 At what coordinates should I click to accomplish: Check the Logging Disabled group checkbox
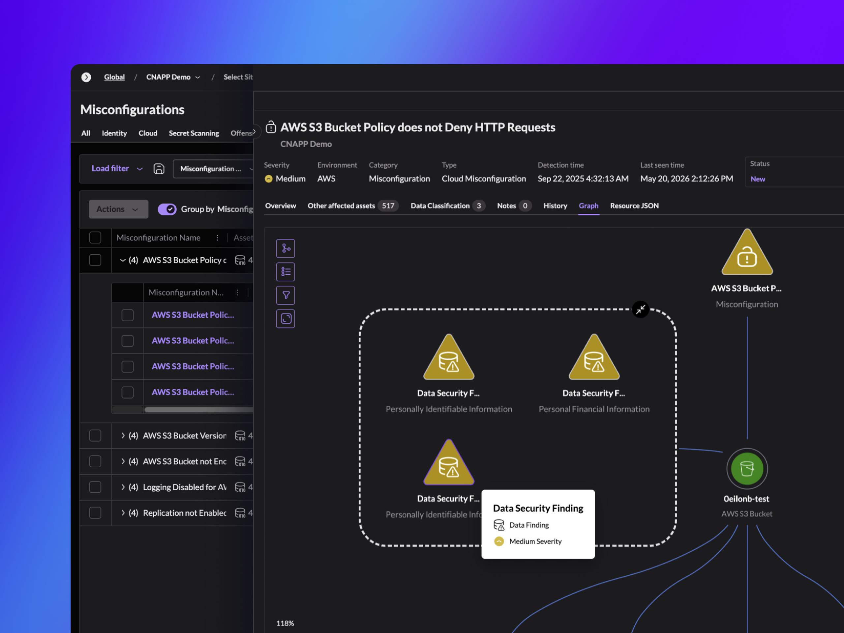point(95,487)
